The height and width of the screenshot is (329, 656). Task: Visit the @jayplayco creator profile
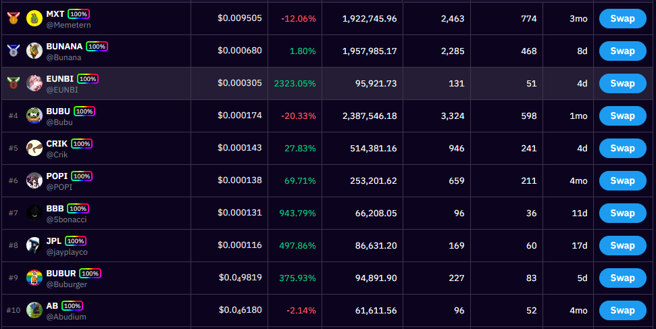point(67,252)
